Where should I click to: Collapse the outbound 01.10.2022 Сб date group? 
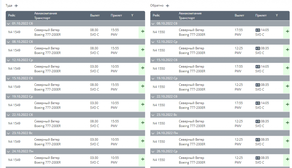click(x=8, y=24)
